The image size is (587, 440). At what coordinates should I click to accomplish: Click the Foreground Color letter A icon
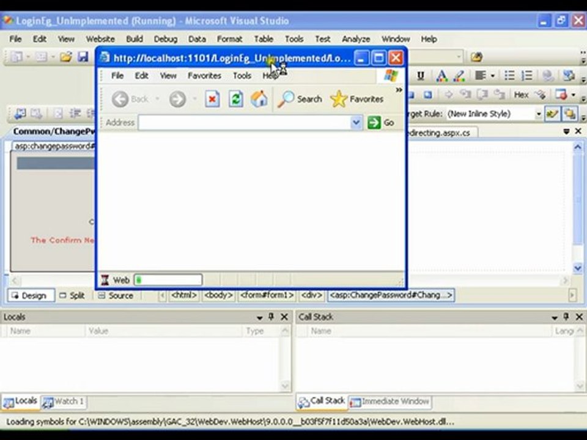pos(441,76)
